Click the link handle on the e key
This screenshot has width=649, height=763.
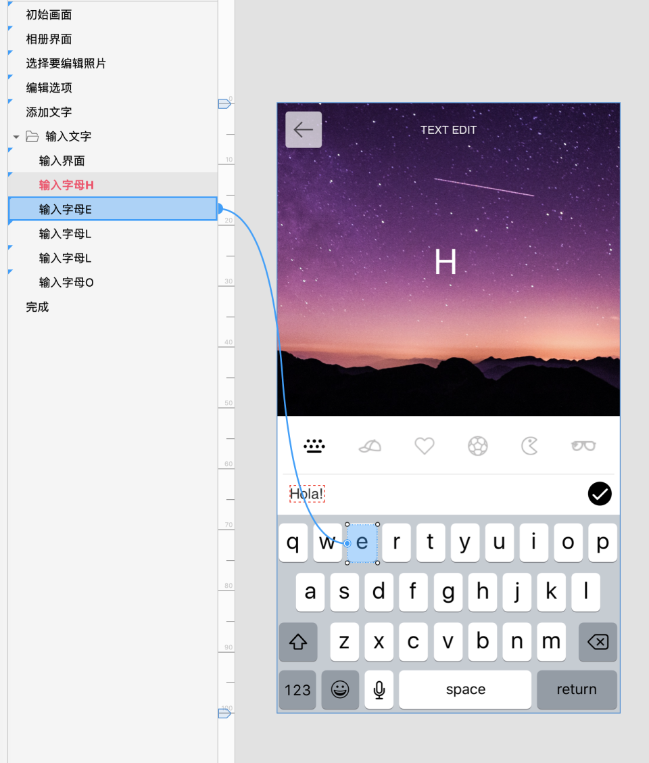(347, 543)
